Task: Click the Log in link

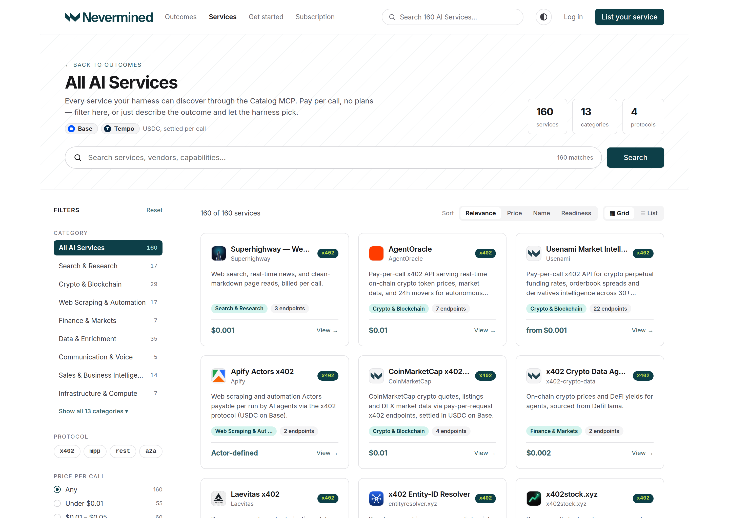Action: point(573,17)
